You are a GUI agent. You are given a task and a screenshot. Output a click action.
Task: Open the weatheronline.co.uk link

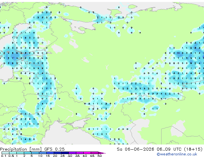point(177,154)
